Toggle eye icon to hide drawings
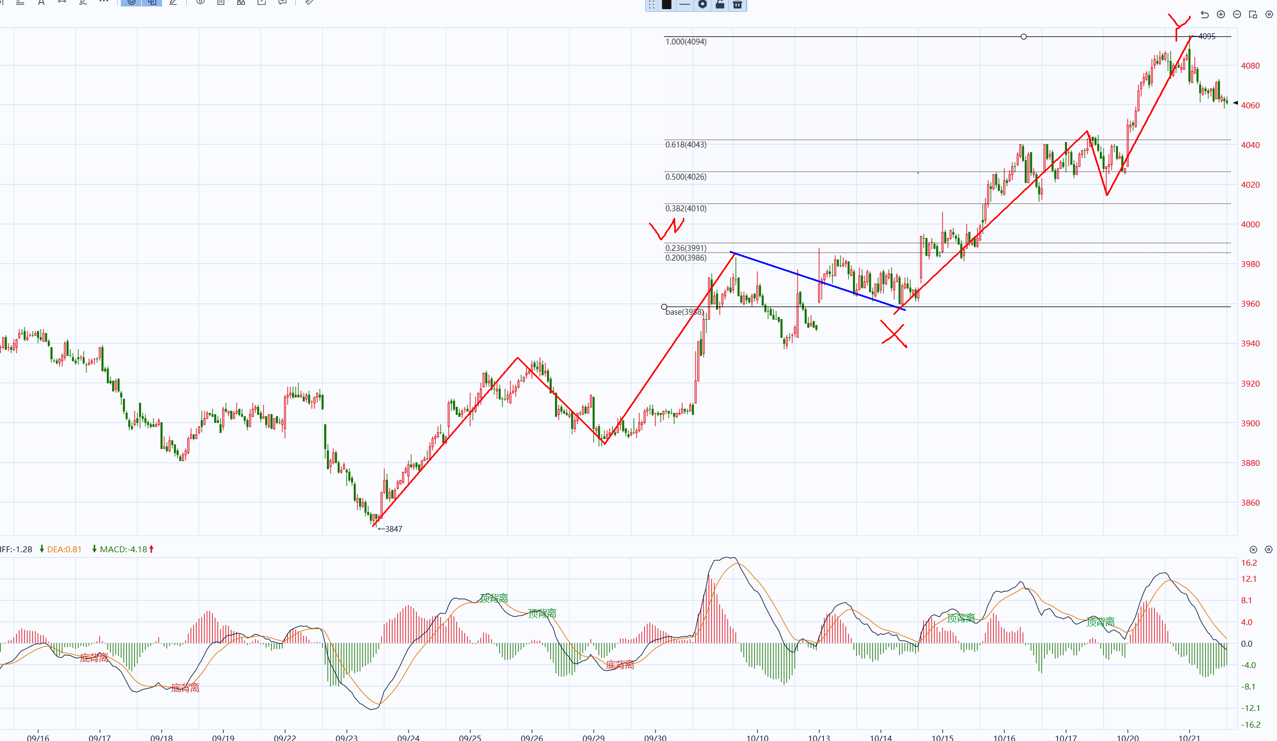 pos(200,2)
